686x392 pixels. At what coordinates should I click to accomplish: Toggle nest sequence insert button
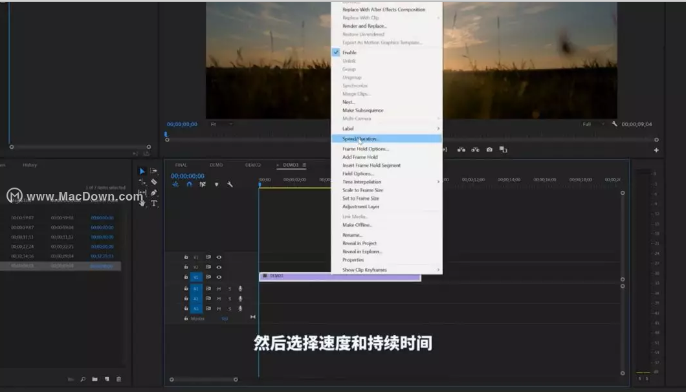[175, 184]
